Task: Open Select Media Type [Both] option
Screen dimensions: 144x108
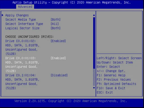Action: pos(56,20)
